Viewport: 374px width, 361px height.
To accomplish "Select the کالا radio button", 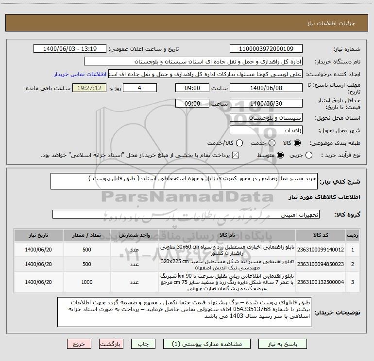I will 297,143.
